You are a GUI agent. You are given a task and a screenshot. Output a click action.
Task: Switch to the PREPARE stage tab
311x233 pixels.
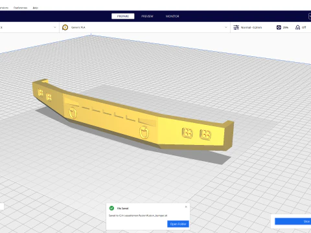[122, 16]
